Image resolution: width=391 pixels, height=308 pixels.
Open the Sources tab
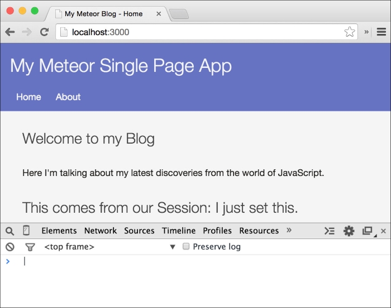point(139,231)
